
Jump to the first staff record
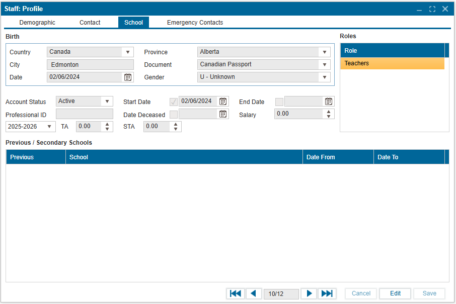(235, 293)
